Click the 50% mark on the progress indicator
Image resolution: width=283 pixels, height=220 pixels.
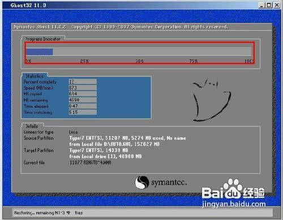click(x=140, y=61)
